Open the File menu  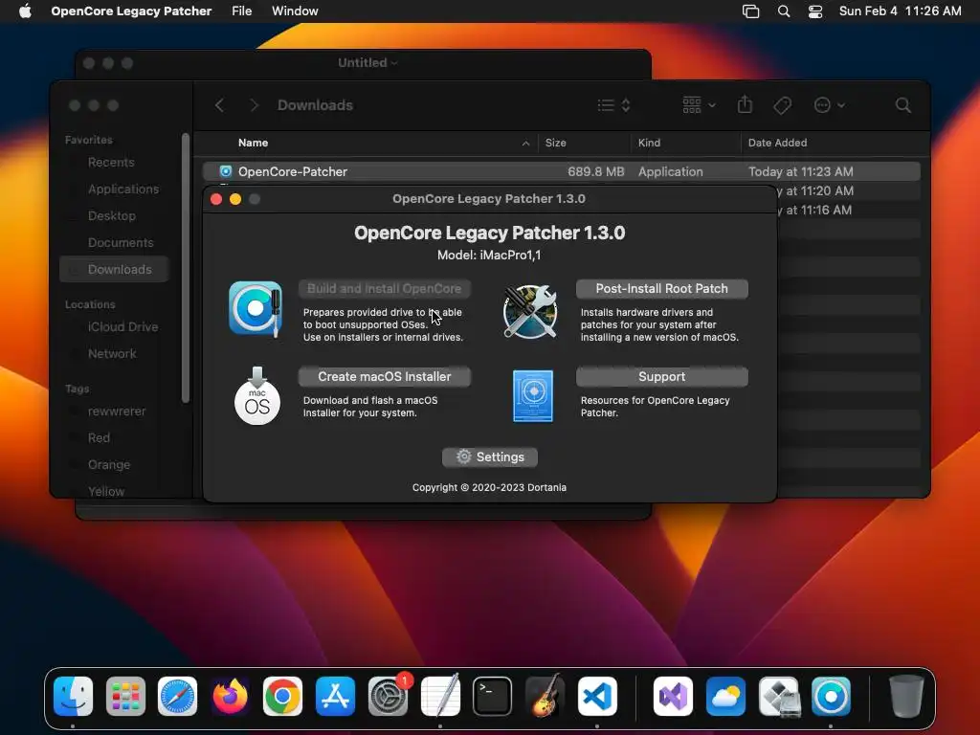[x=241, y=11]
